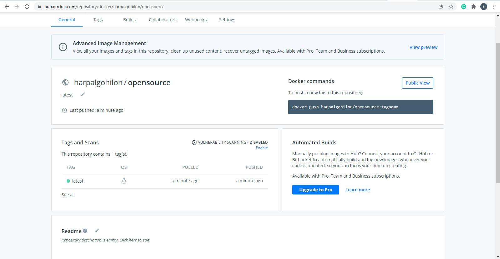This screenshot has width=500, height=259.
Task: Go forward in browser history
Action: [x=17, y=7]
